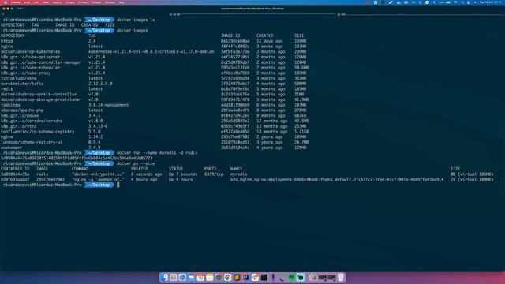Click the Bluetooth menu bar icon

point(434,2)
